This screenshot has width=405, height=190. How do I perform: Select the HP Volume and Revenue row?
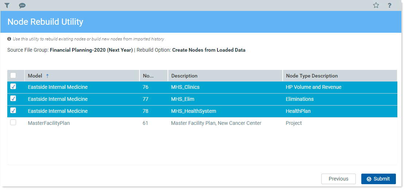(x=313, y=87)
